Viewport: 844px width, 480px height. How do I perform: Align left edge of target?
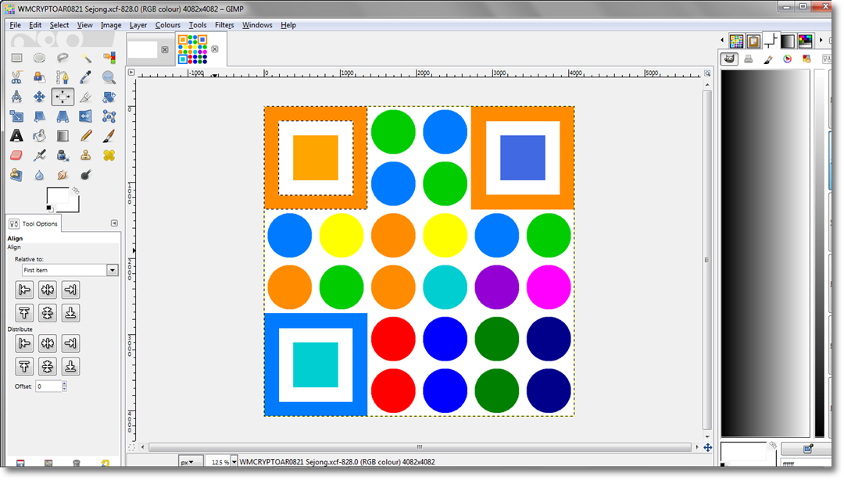24,290
